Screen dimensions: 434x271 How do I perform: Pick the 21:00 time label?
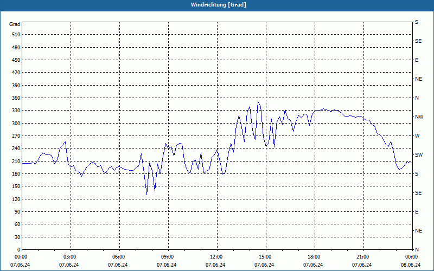pyautogui.click(x=363, y=256)
